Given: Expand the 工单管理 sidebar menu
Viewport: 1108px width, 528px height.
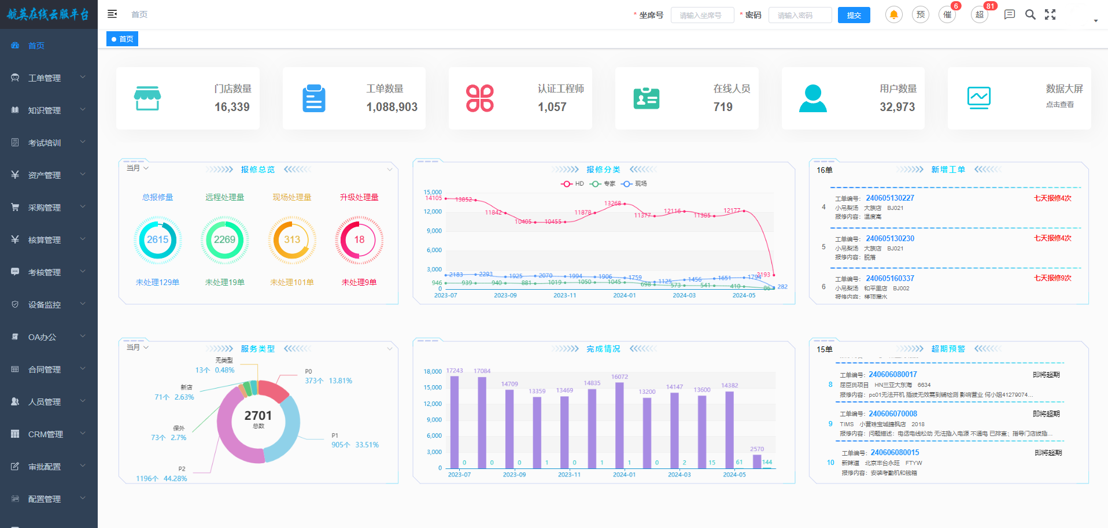Looking at the screenshot, I should [49, 78].
